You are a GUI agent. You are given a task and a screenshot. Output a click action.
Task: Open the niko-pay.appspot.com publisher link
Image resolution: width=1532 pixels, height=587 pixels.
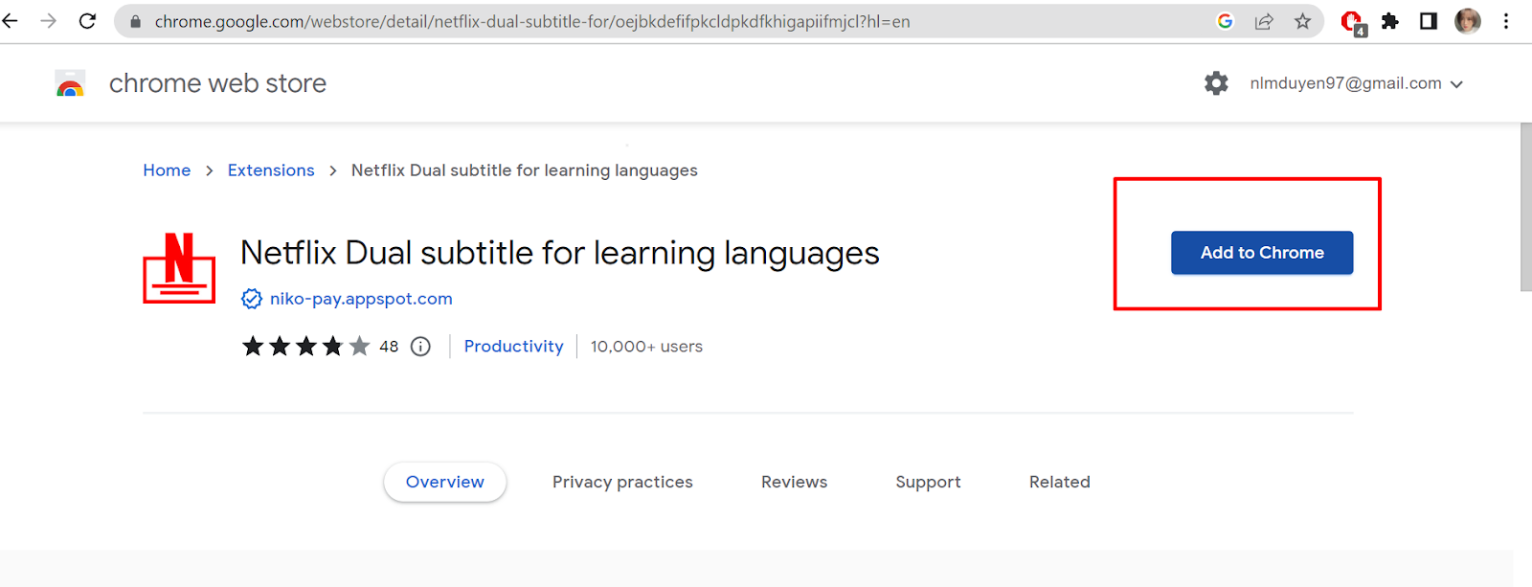pyautogui.click(x=361, y=299)
